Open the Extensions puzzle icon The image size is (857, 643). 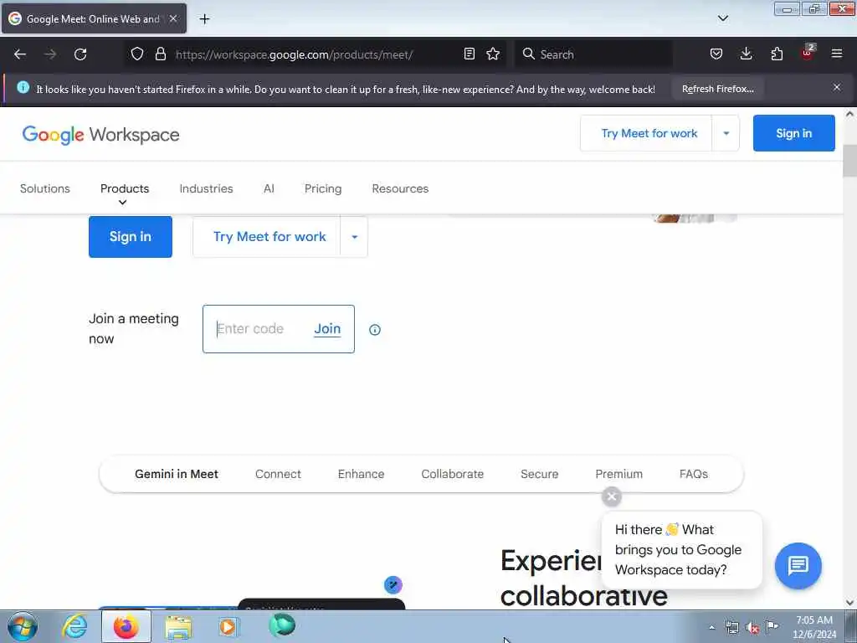click(x=777, y=54)
